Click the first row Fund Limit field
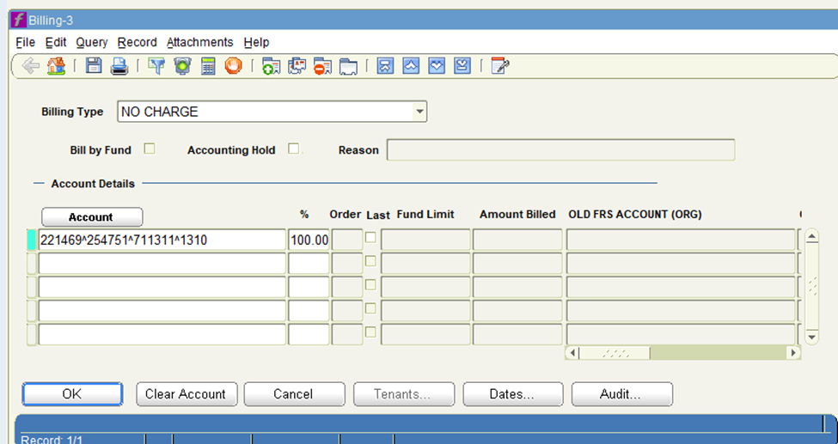 [425, 240]
